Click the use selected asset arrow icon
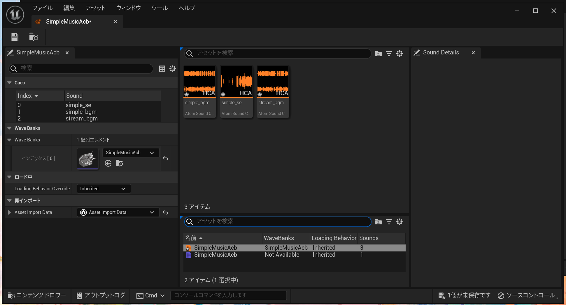 pyautogui.click(x=108, y=164)
